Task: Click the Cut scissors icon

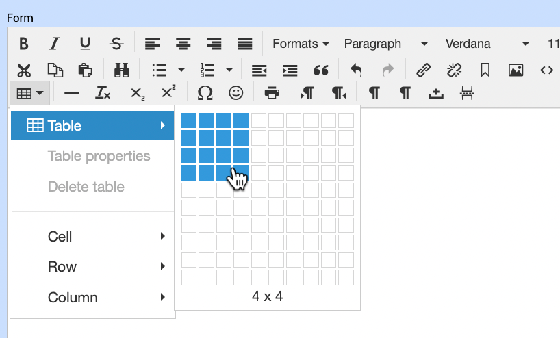Action: (x=24, y=70)
